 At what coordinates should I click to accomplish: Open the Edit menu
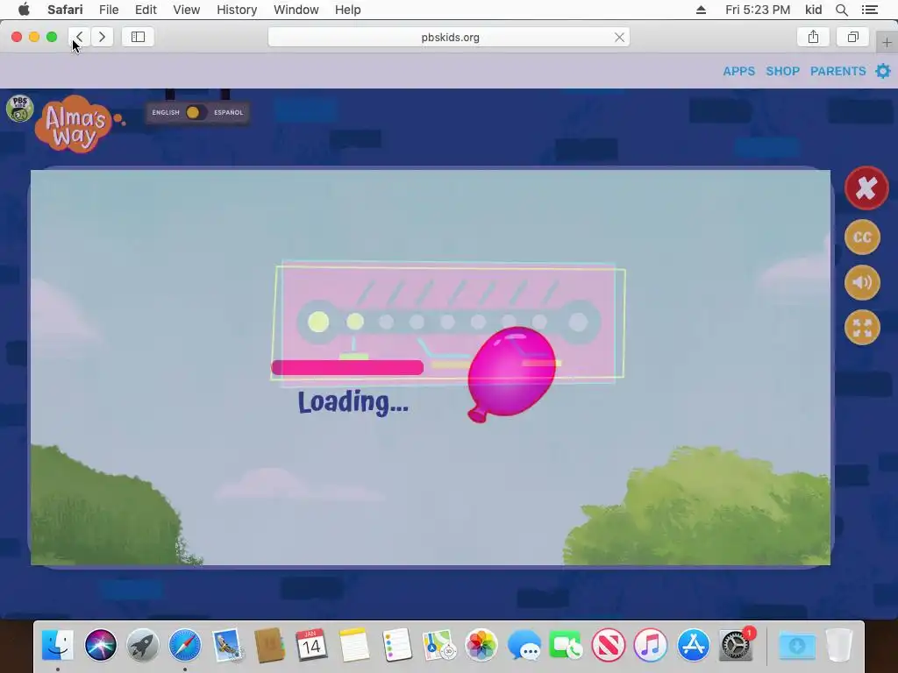[146, 10]
